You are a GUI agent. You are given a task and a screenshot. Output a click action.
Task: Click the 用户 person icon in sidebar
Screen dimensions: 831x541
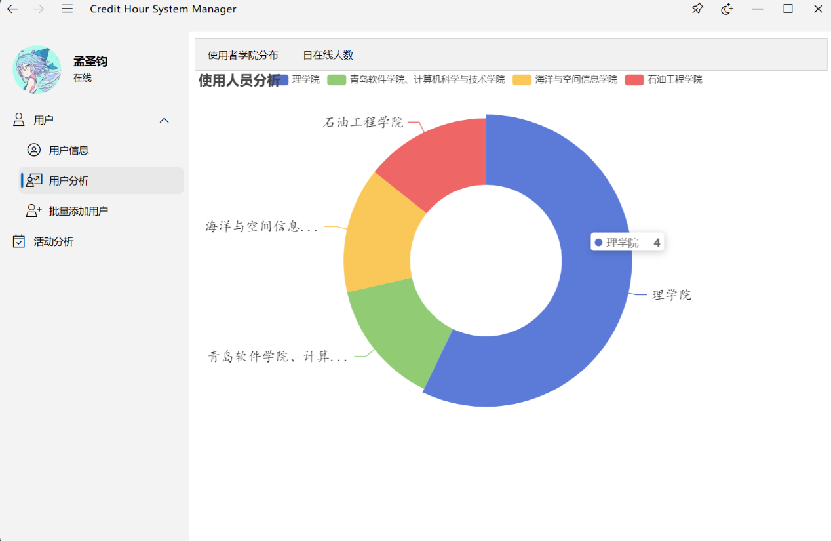pyautogui.click(x=19, y=120)
